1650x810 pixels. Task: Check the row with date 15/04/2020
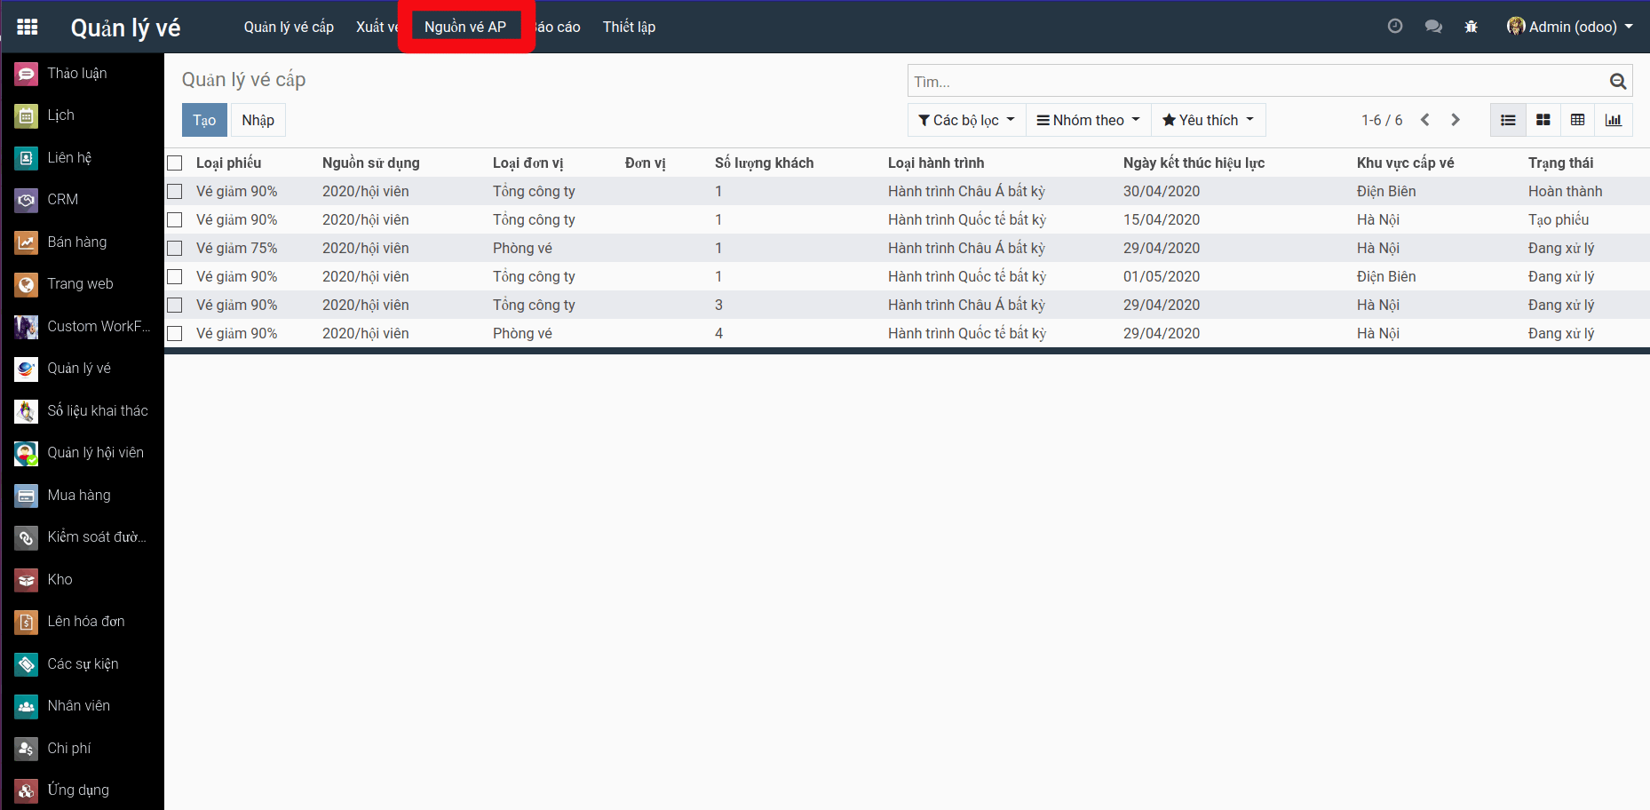(x=175, y=219)
